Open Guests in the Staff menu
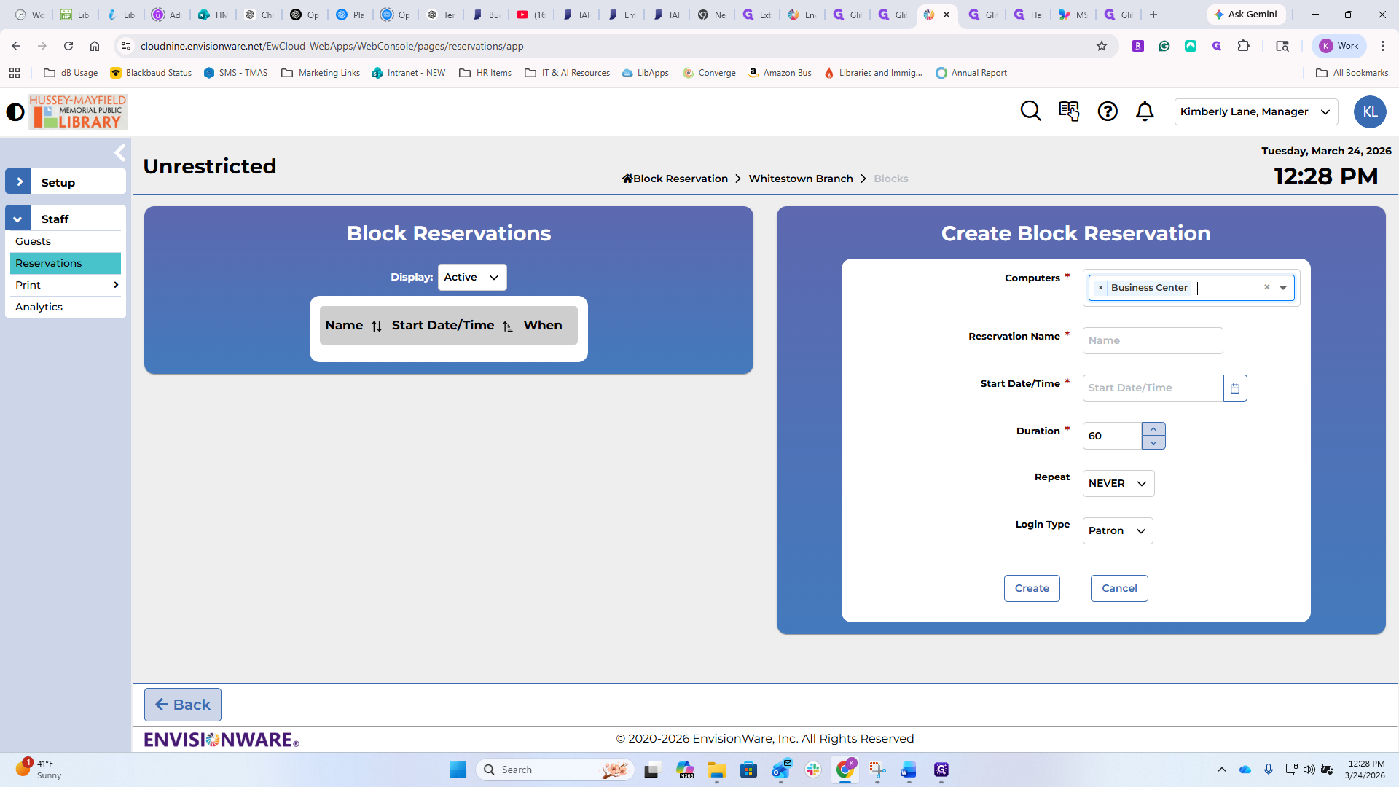Image resolution: width=1399 pixels, height=787 pixels. click(34, 241)
